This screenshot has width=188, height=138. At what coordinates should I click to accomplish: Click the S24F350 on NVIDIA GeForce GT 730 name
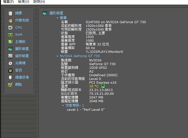click(116, 22)
